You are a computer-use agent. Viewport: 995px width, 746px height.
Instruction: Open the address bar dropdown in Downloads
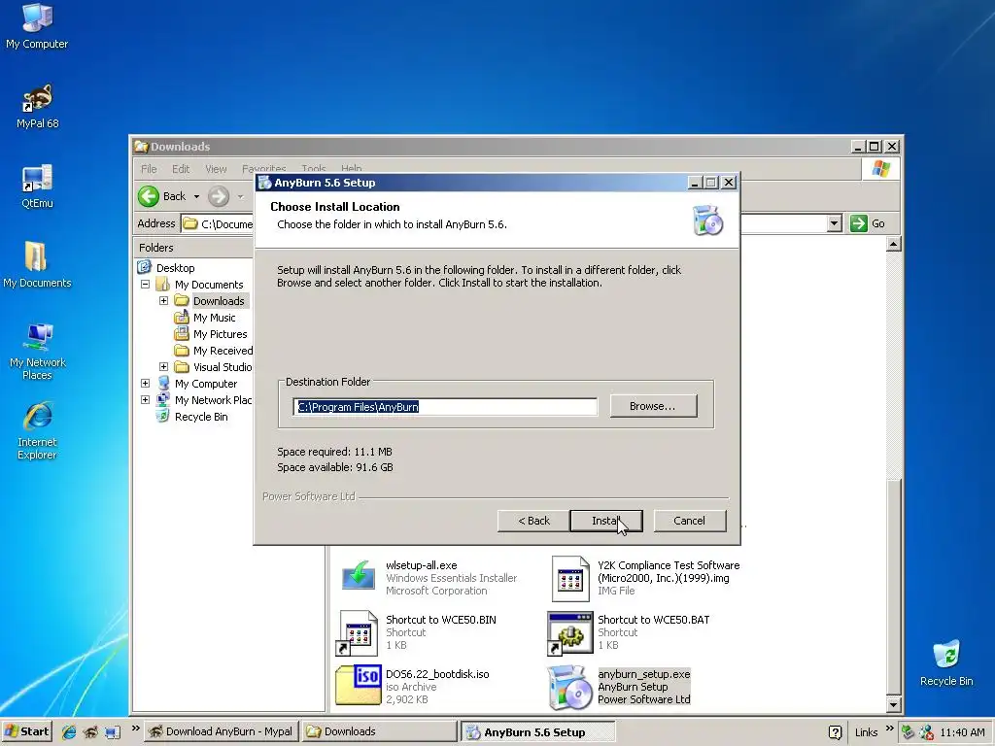click(835, 223)
